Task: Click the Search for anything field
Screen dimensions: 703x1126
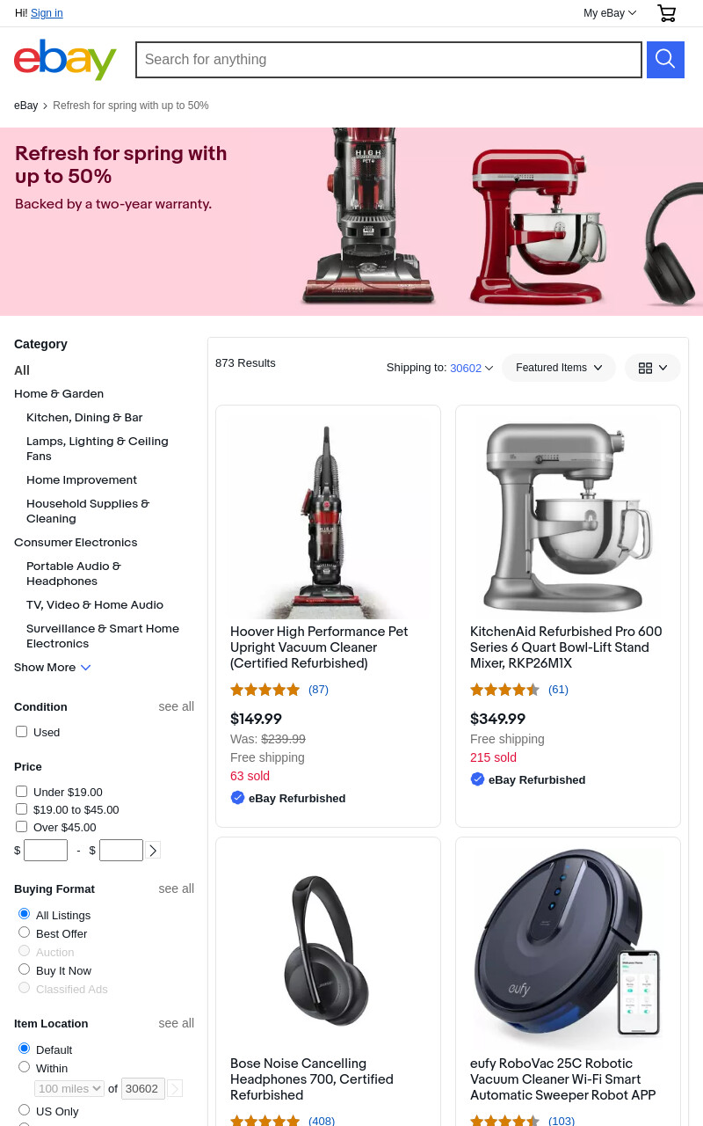Action: (x=388, y=60)
